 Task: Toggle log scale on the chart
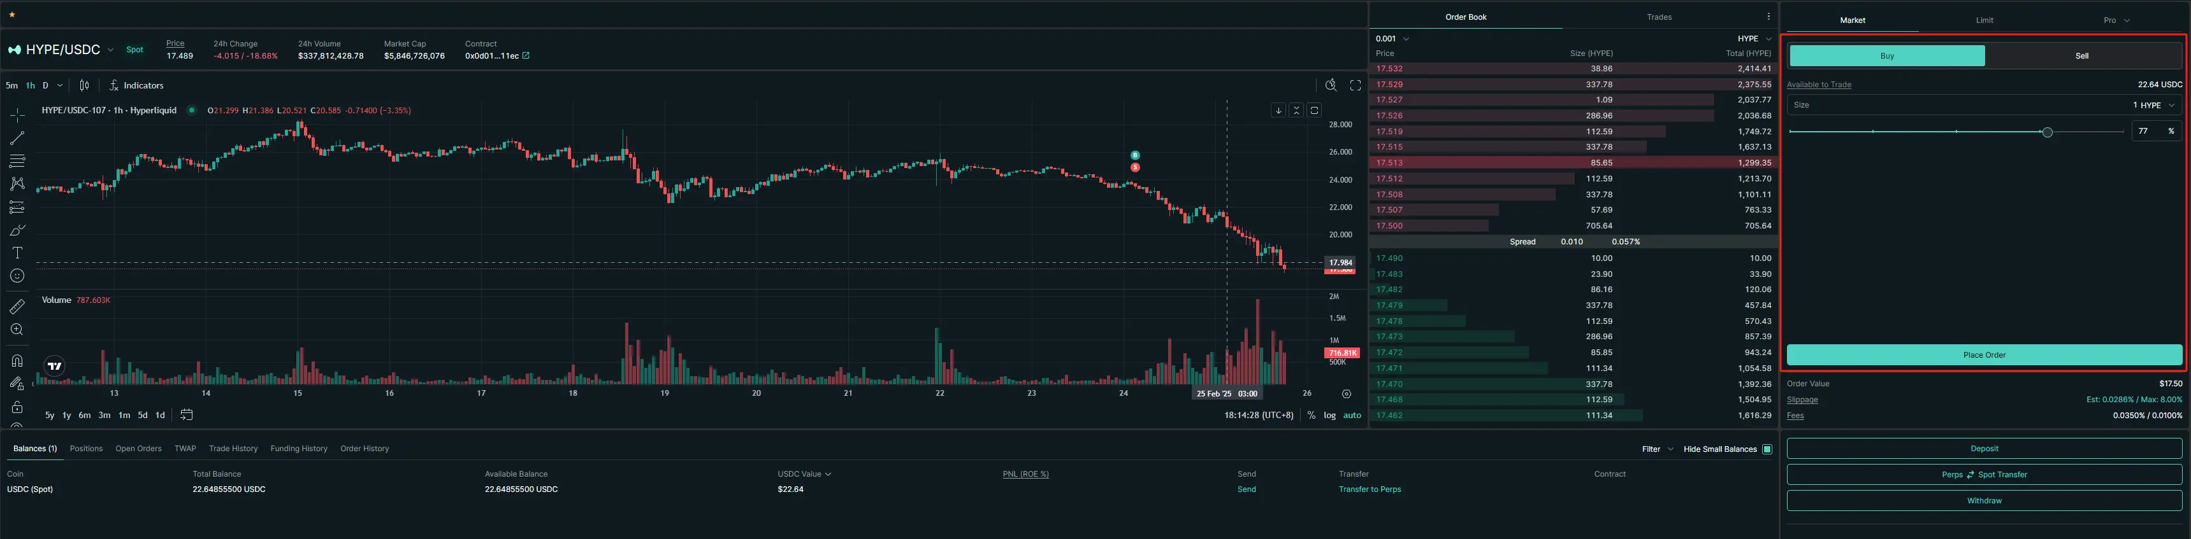pyautogui.click(x=1329, y=415)
